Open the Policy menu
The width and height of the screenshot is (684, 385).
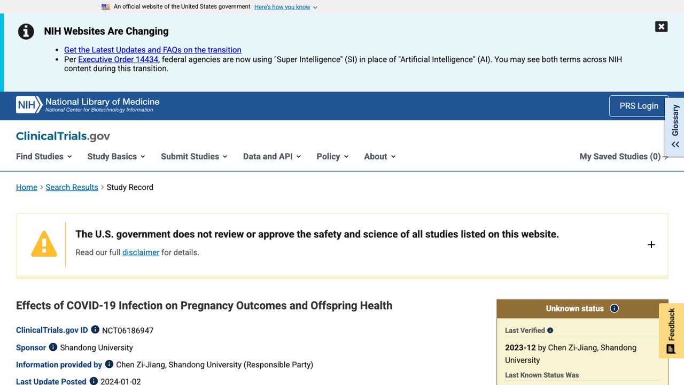tap(332, 157)
